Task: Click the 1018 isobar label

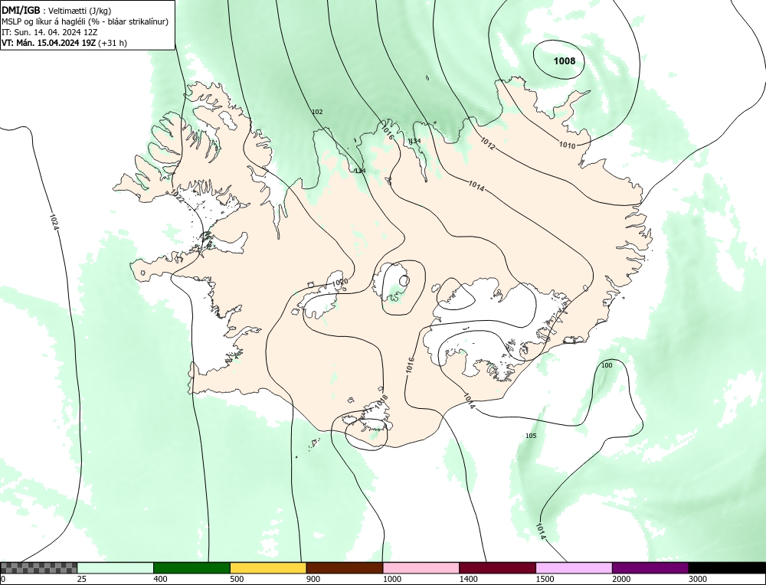Action: 381,402
